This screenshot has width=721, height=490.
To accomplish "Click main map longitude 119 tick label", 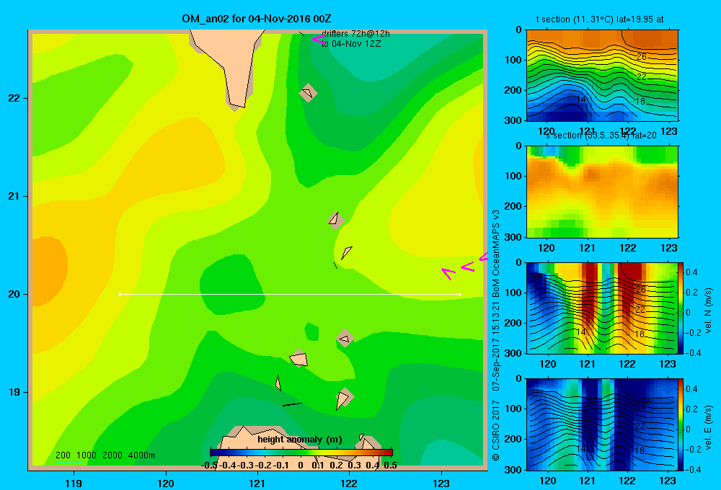I will click(x=74, y=483).
